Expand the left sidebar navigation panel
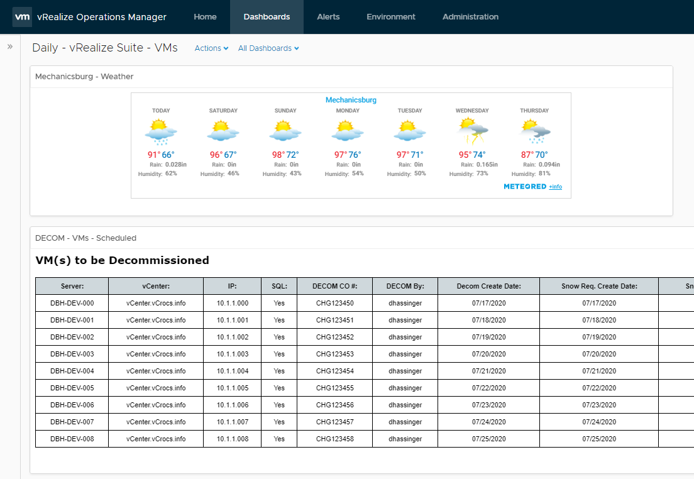The width and height of the screenshot is (694, 479). 10,47
